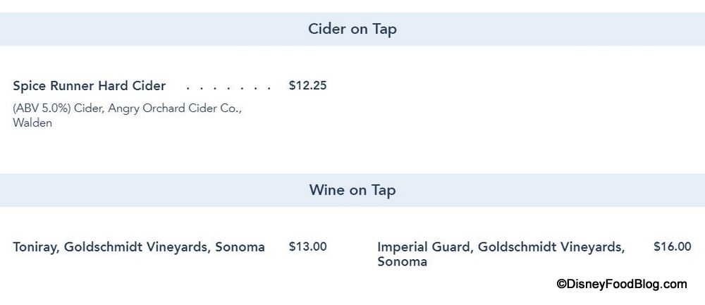Click Sonoma on the line below Imperial Guard
Screen dimensions: 705x305
point(402,262)
